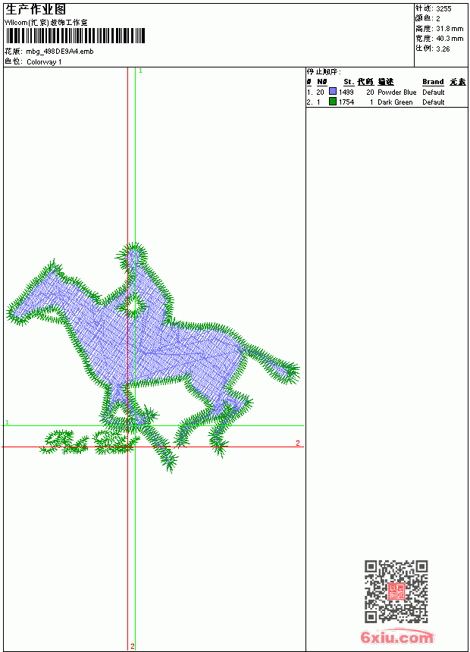Click the red marker number 2 at right
This screenshot has height=652, width=470.
click(298, 444)
